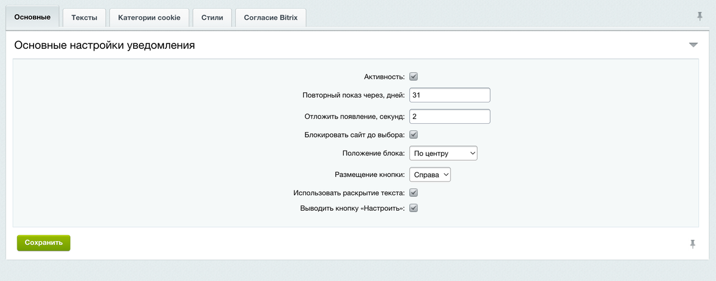This screenshot has width=716, height=281.
Task: Click the green Сохранить button
Action: pos(44,243)
